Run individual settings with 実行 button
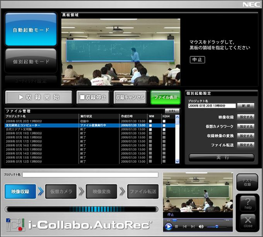The image size is (263, 237). coord(222,157)
